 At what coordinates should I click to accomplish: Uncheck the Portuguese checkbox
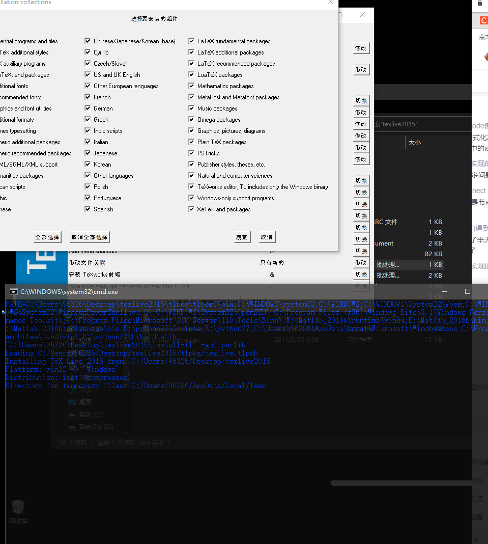pos(88,198)
